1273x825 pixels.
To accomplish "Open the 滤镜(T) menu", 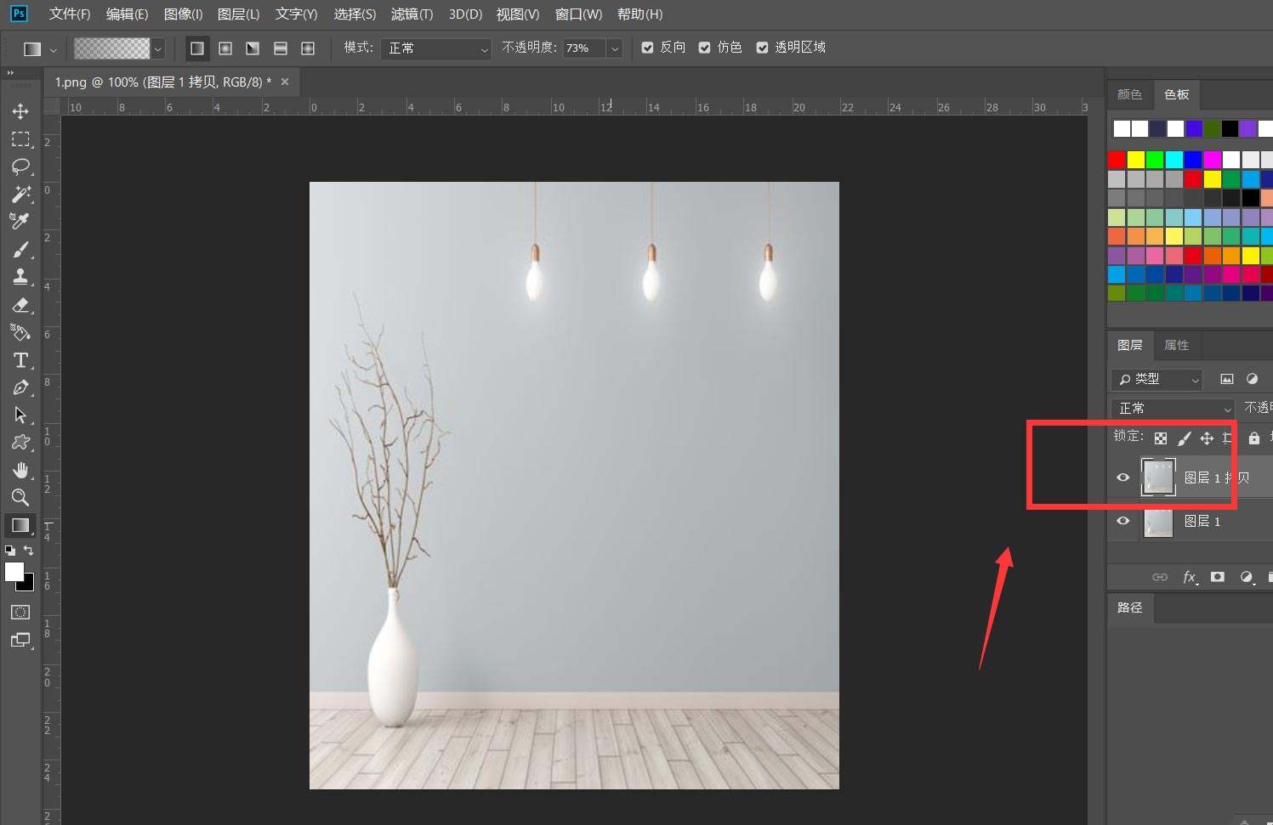I will click(412, 14).
